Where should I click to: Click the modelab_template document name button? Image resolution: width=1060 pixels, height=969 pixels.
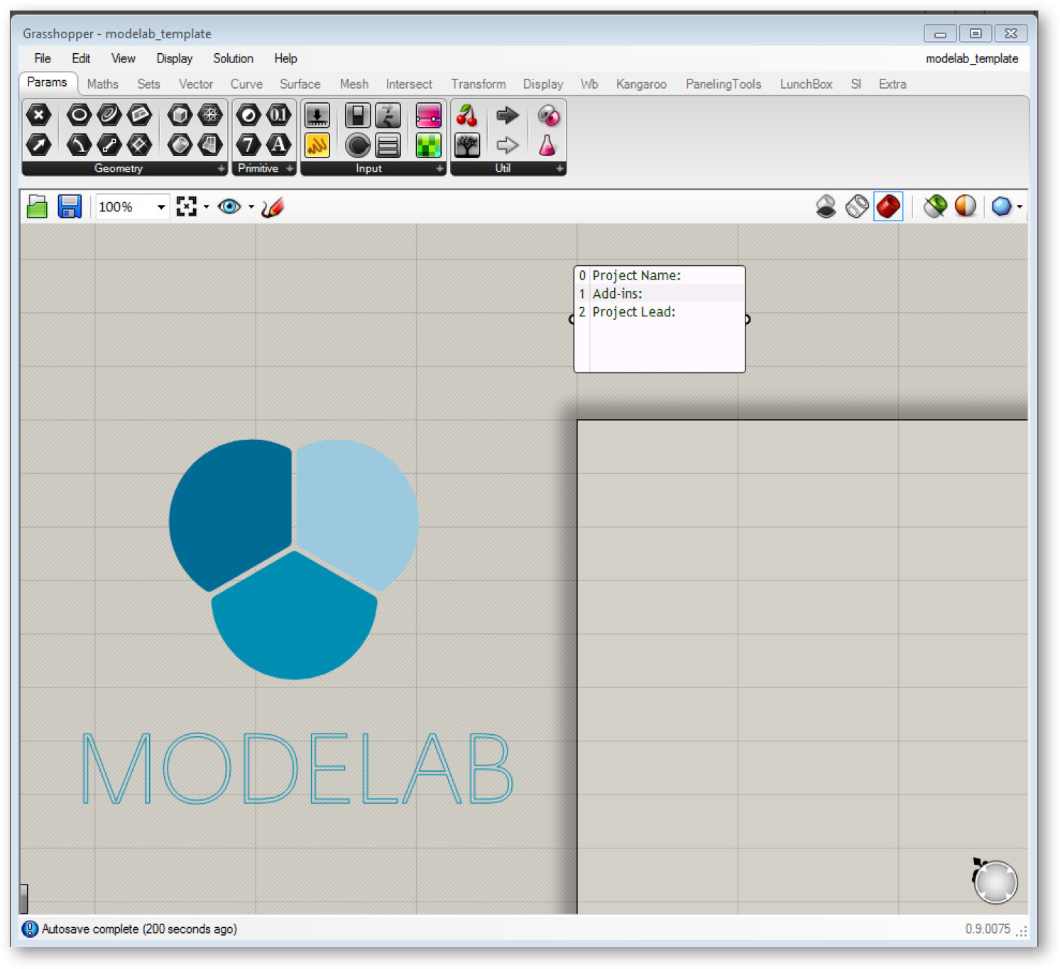(971, 59)
